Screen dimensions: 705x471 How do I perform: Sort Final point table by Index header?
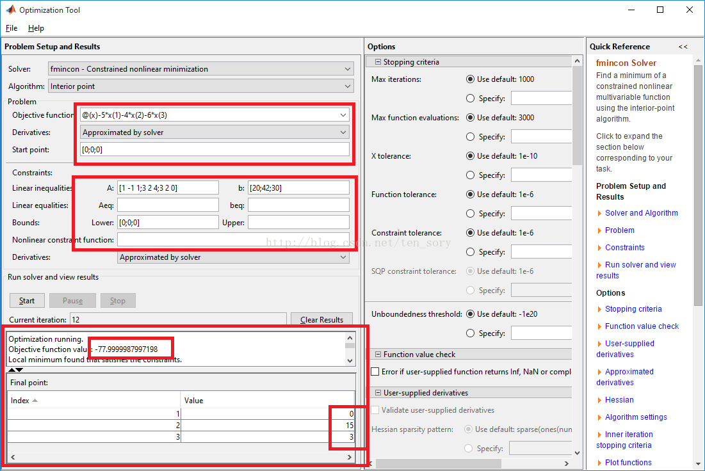coord(94,400)
